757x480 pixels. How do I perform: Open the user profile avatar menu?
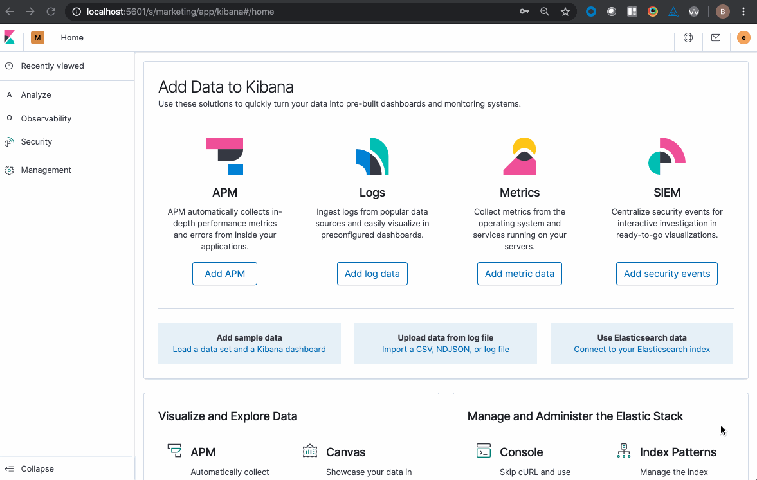coord(743,37)
